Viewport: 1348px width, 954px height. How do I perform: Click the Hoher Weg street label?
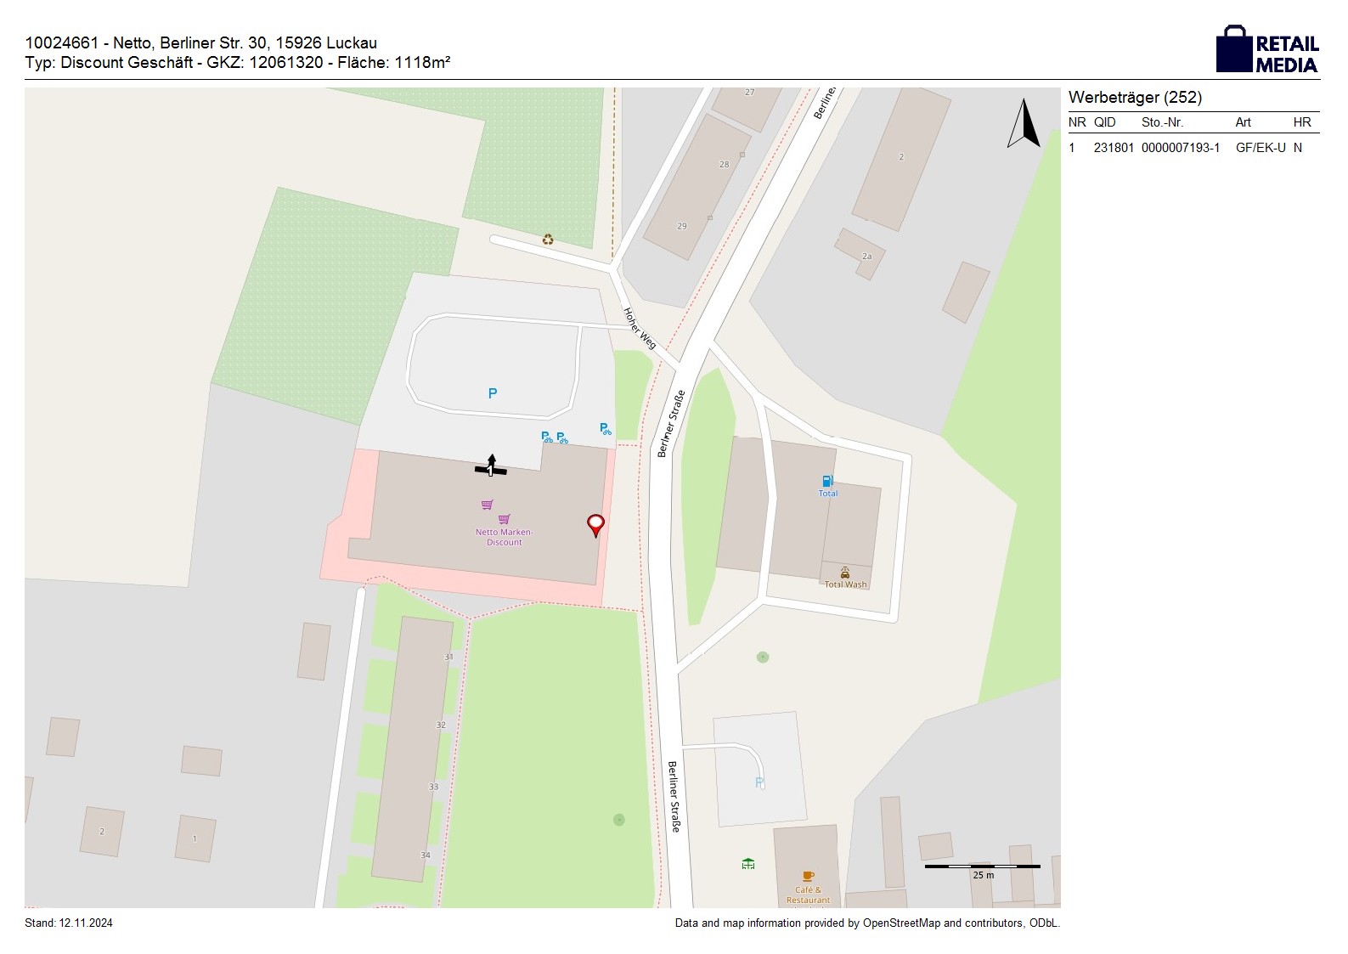click(x=640, y=328)
